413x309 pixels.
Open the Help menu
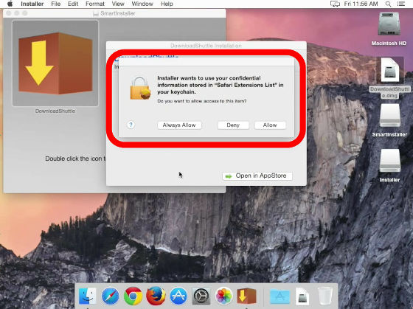[x=167, y=4]
